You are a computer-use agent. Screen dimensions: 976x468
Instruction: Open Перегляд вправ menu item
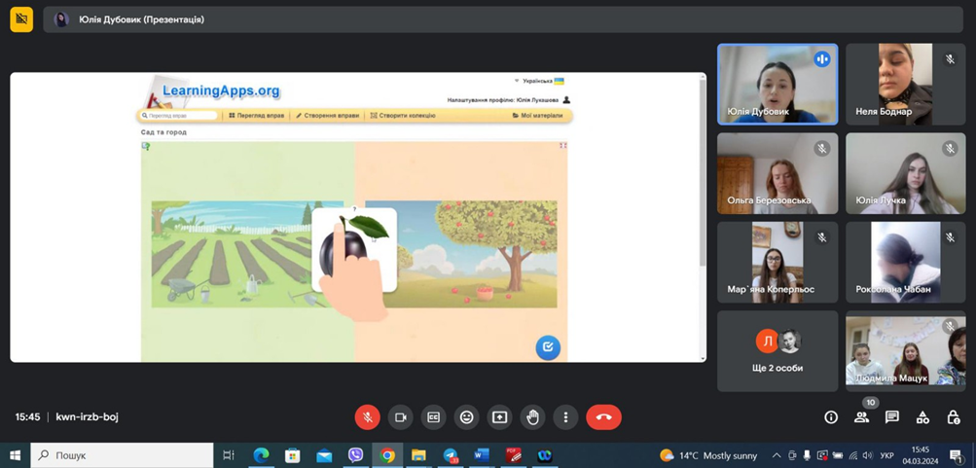257,115
